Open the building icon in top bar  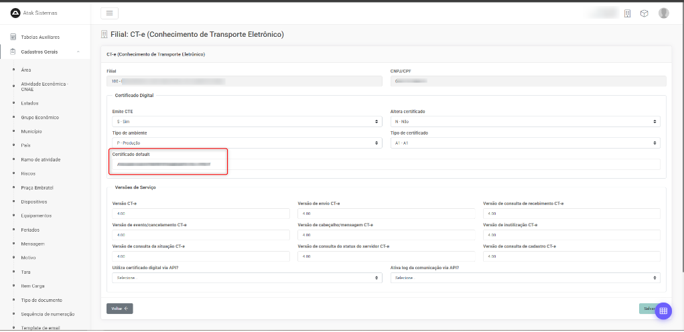coord(627,13)
